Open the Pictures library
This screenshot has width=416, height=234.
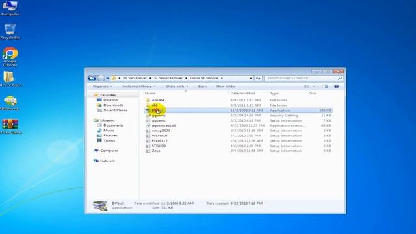coord(110,135)
